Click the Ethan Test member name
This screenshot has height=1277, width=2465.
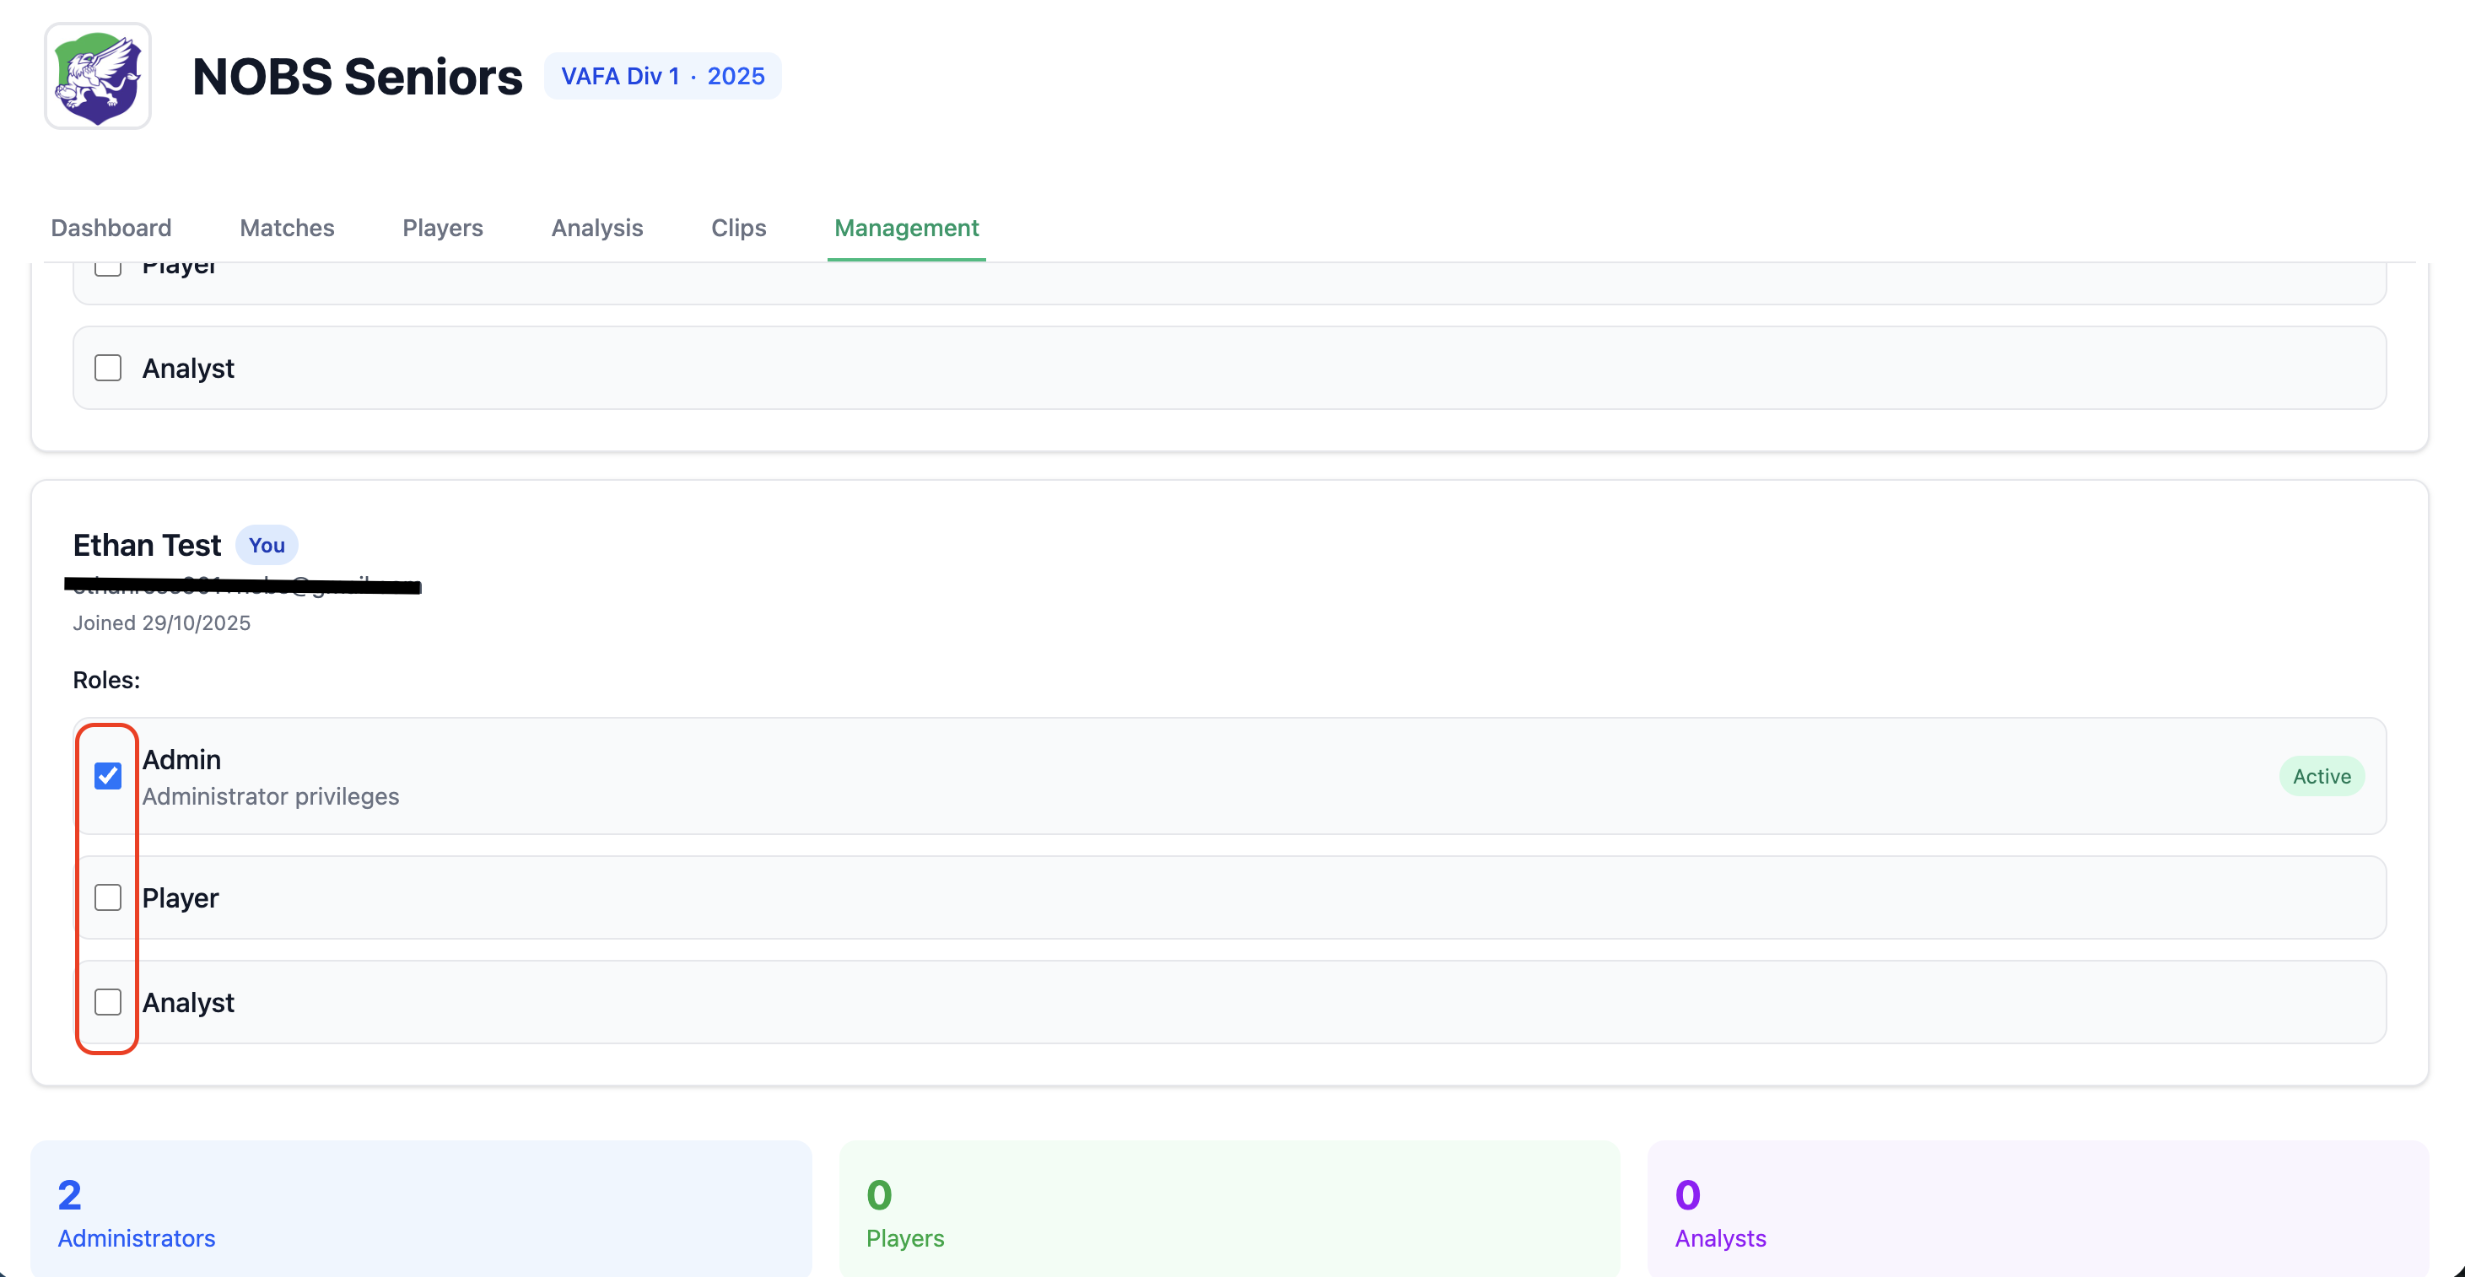(148, 544)
